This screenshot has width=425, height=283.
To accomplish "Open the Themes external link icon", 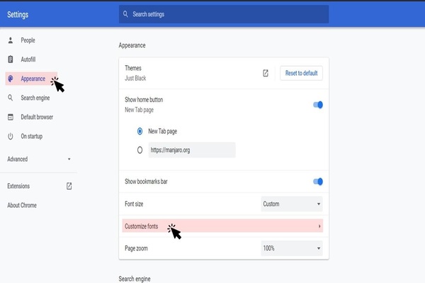I will pyautogui.click(x=266, y=73).
